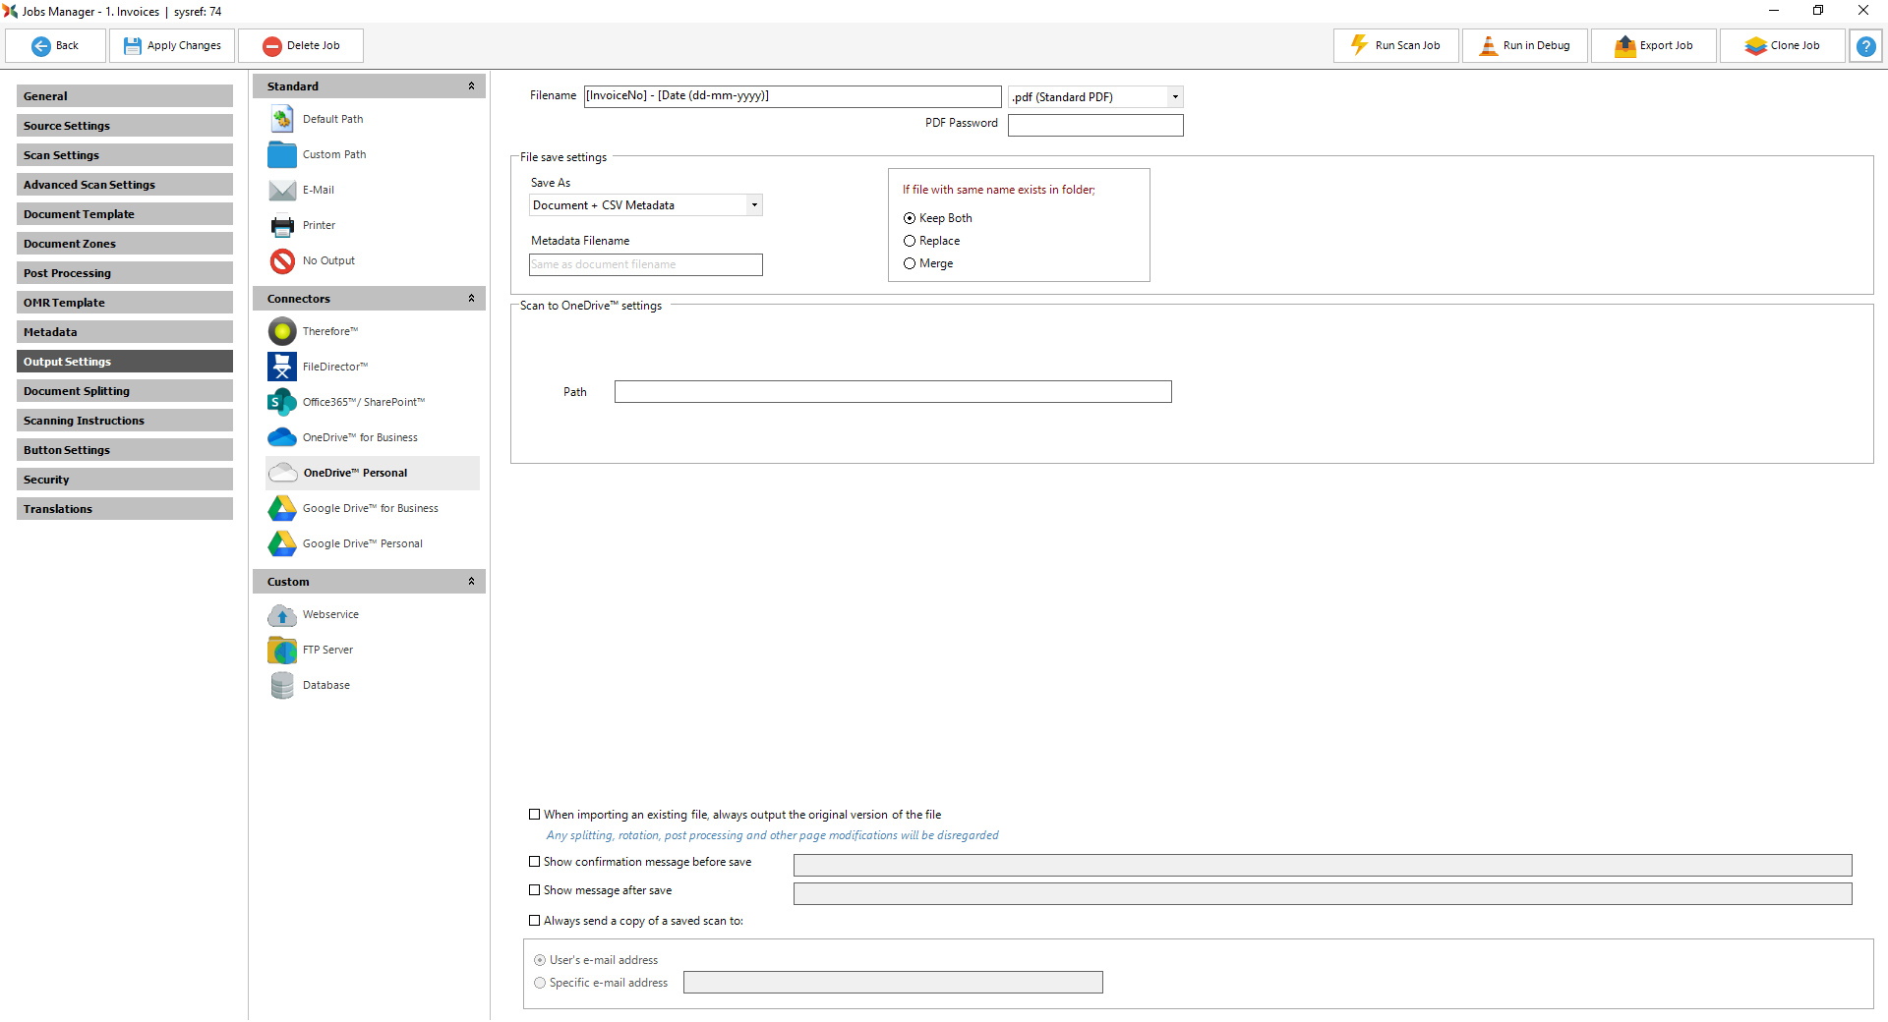Select the FTP Server icon
The width and height of the screenshot is (1888, 1022).
pyautogui.click(x=282, y=650)
